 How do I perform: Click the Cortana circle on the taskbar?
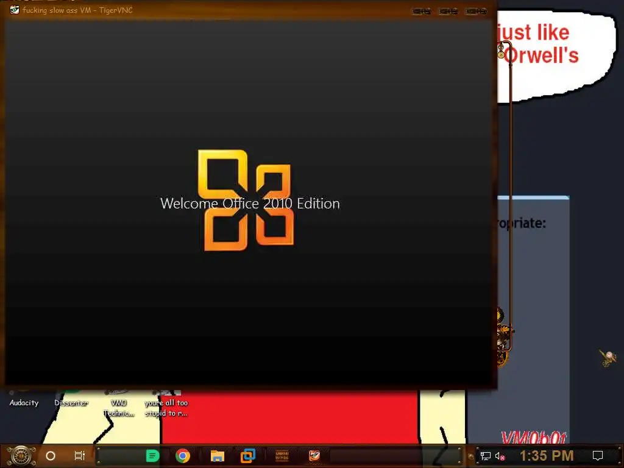point(51,456)
